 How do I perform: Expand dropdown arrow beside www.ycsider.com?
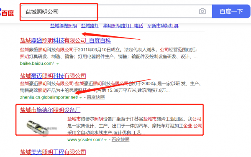tap(105, 140)
